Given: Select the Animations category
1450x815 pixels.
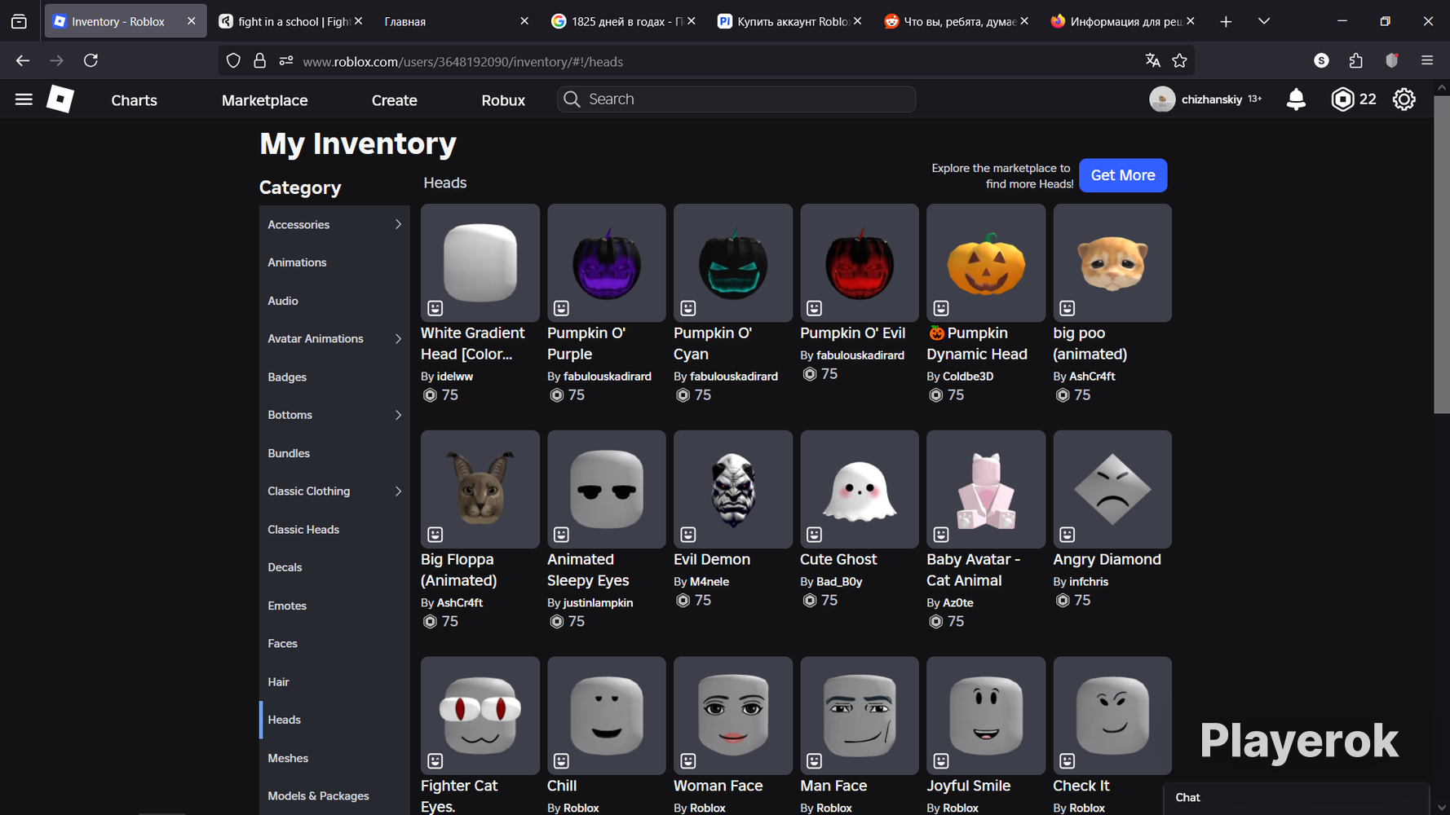Looking at the screenshot, I should point(334,262).
